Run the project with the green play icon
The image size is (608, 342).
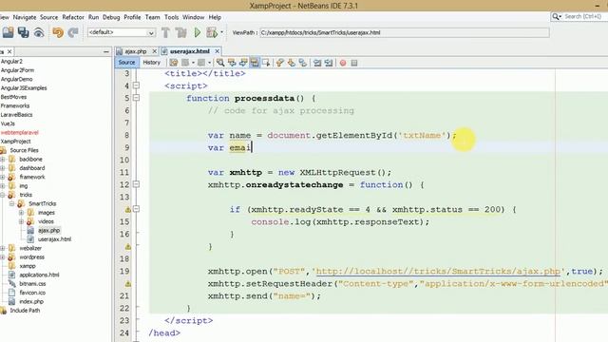click(x=198, y=32)
